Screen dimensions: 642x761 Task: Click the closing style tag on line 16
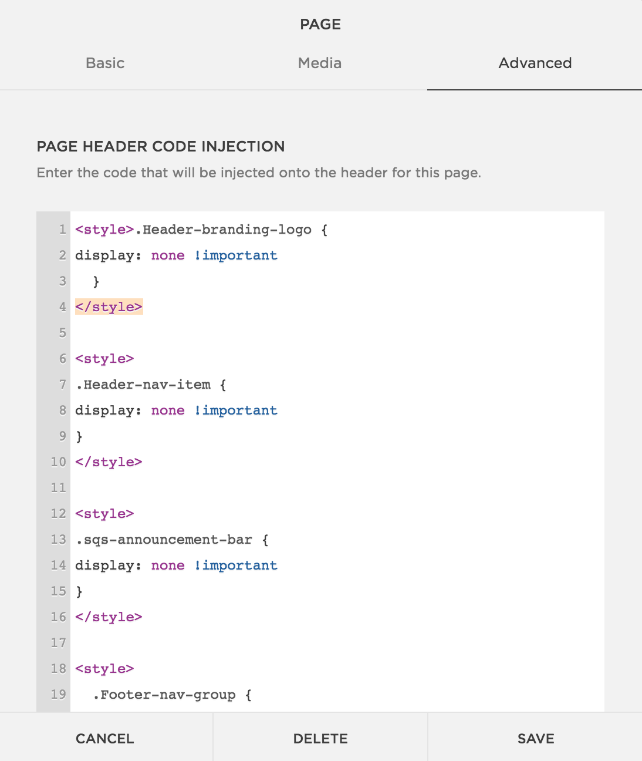[x=109, y=617]
